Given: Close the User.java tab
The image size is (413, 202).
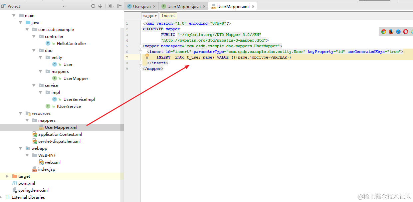Looking at the screenshot, I should [154, 7].
